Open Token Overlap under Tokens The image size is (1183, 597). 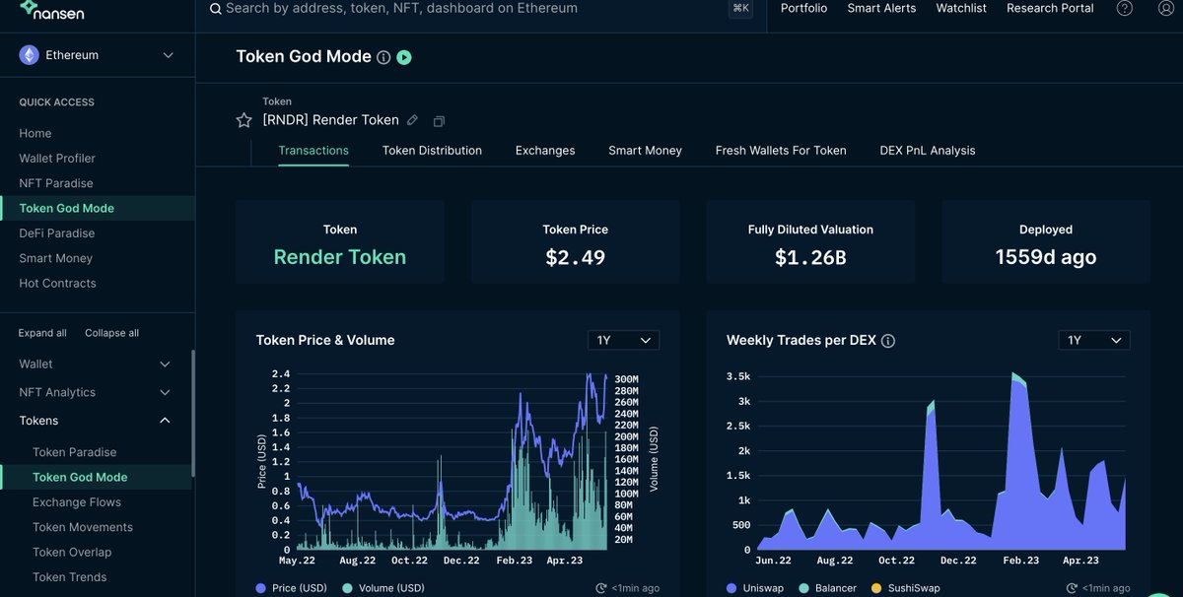pos(72,552)
